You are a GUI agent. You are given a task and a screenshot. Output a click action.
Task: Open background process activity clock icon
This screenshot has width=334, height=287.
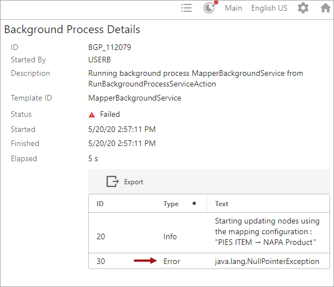209,8
